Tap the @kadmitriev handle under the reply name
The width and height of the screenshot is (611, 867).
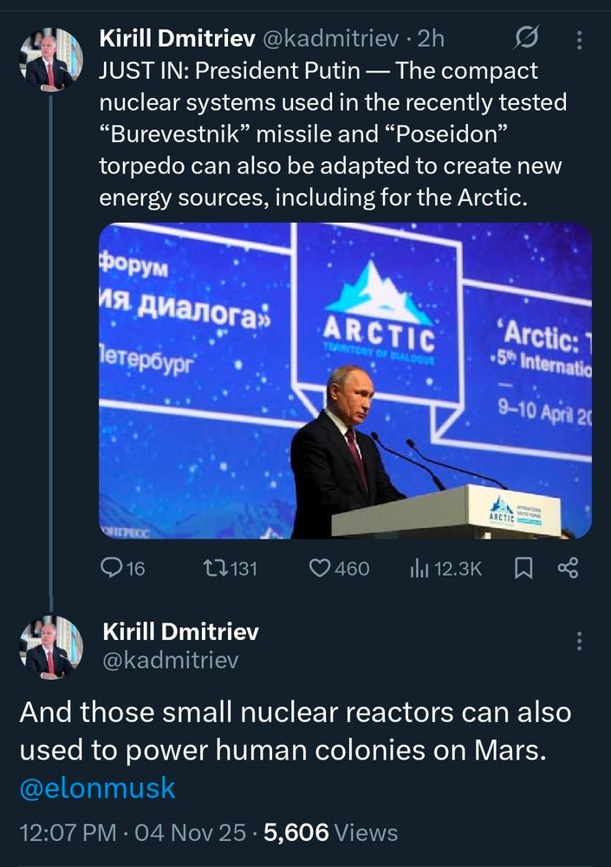(171, 662)
